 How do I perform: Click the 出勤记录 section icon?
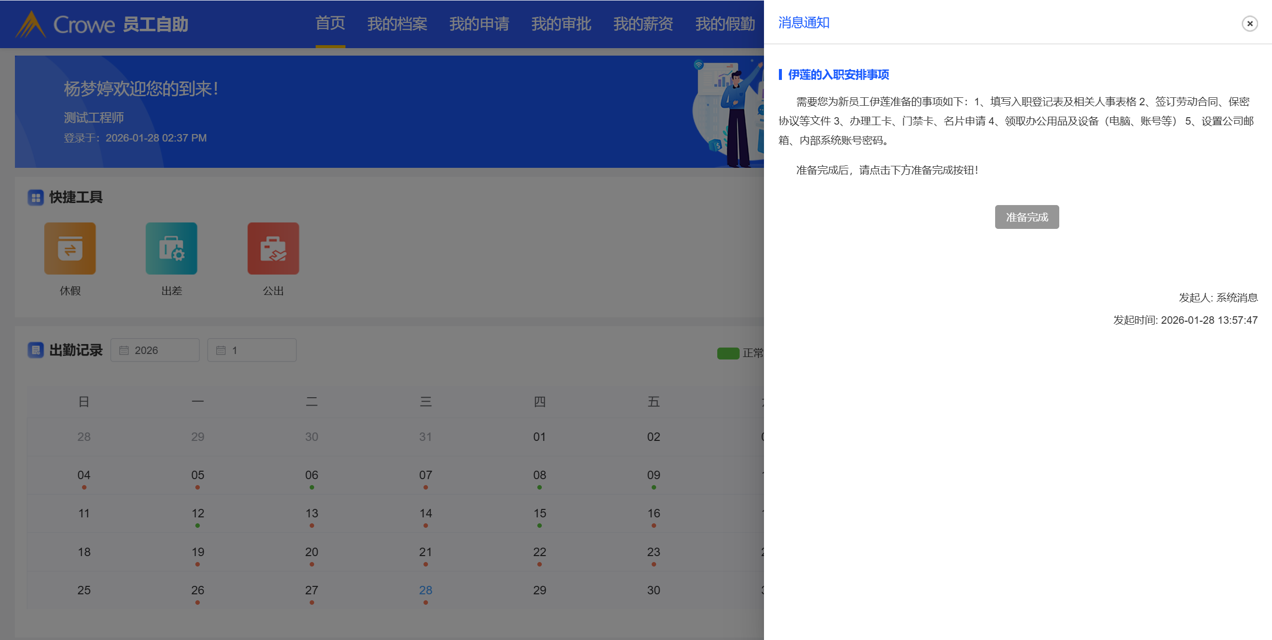point(36,350)
